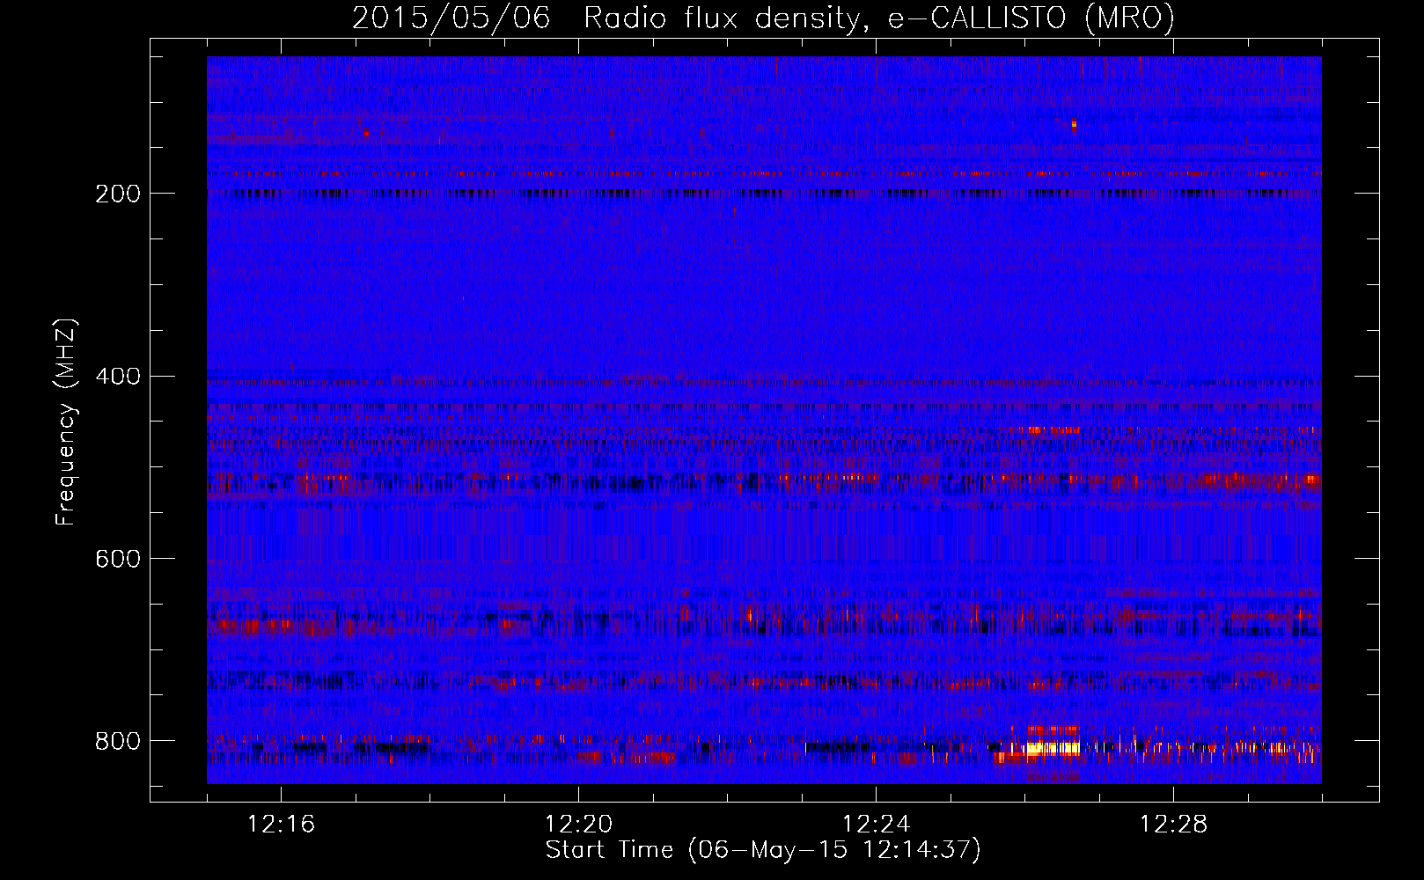Click the 800 frequency tick label
Viewport: 1424px width, 880px height.
117,741
